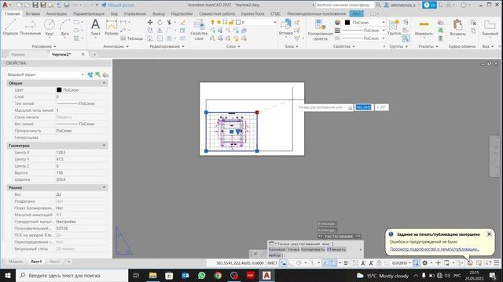Select the Полилиния (Polyline) tool
This screenshot has height=282, width=503.
coord(30,27)
